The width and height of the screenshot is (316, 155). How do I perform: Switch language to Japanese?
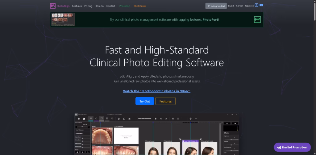[249, 6]
